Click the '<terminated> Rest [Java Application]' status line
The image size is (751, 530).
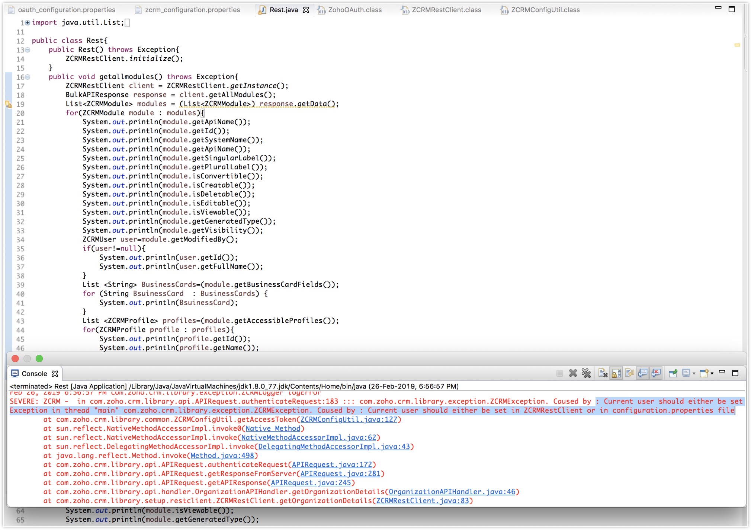pos(234,386)
